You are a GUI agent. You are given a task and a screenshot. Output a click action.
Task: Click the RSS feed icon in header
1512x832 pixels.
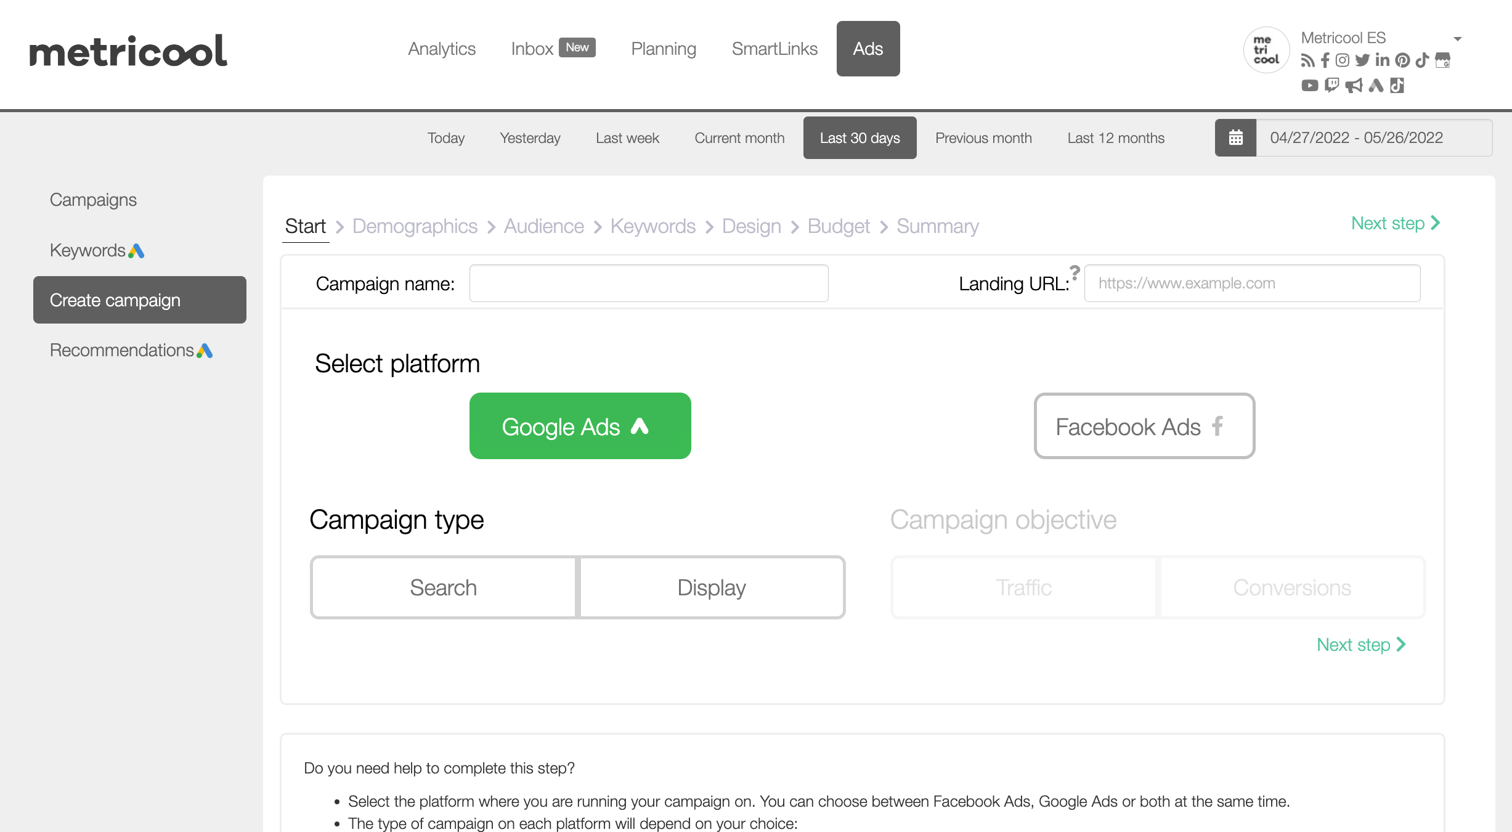1307,60
